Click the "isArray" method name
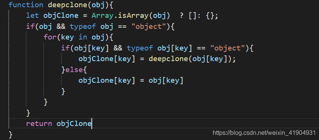 [x=133, y=16]
